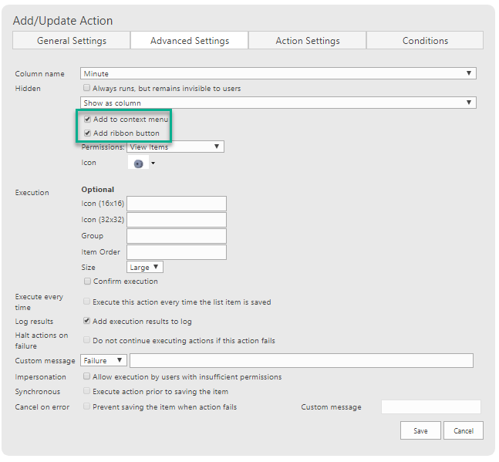499x462 pixels.
Task: Click the Hidden label
Action: pyautogui.click(x=28, y=89)
